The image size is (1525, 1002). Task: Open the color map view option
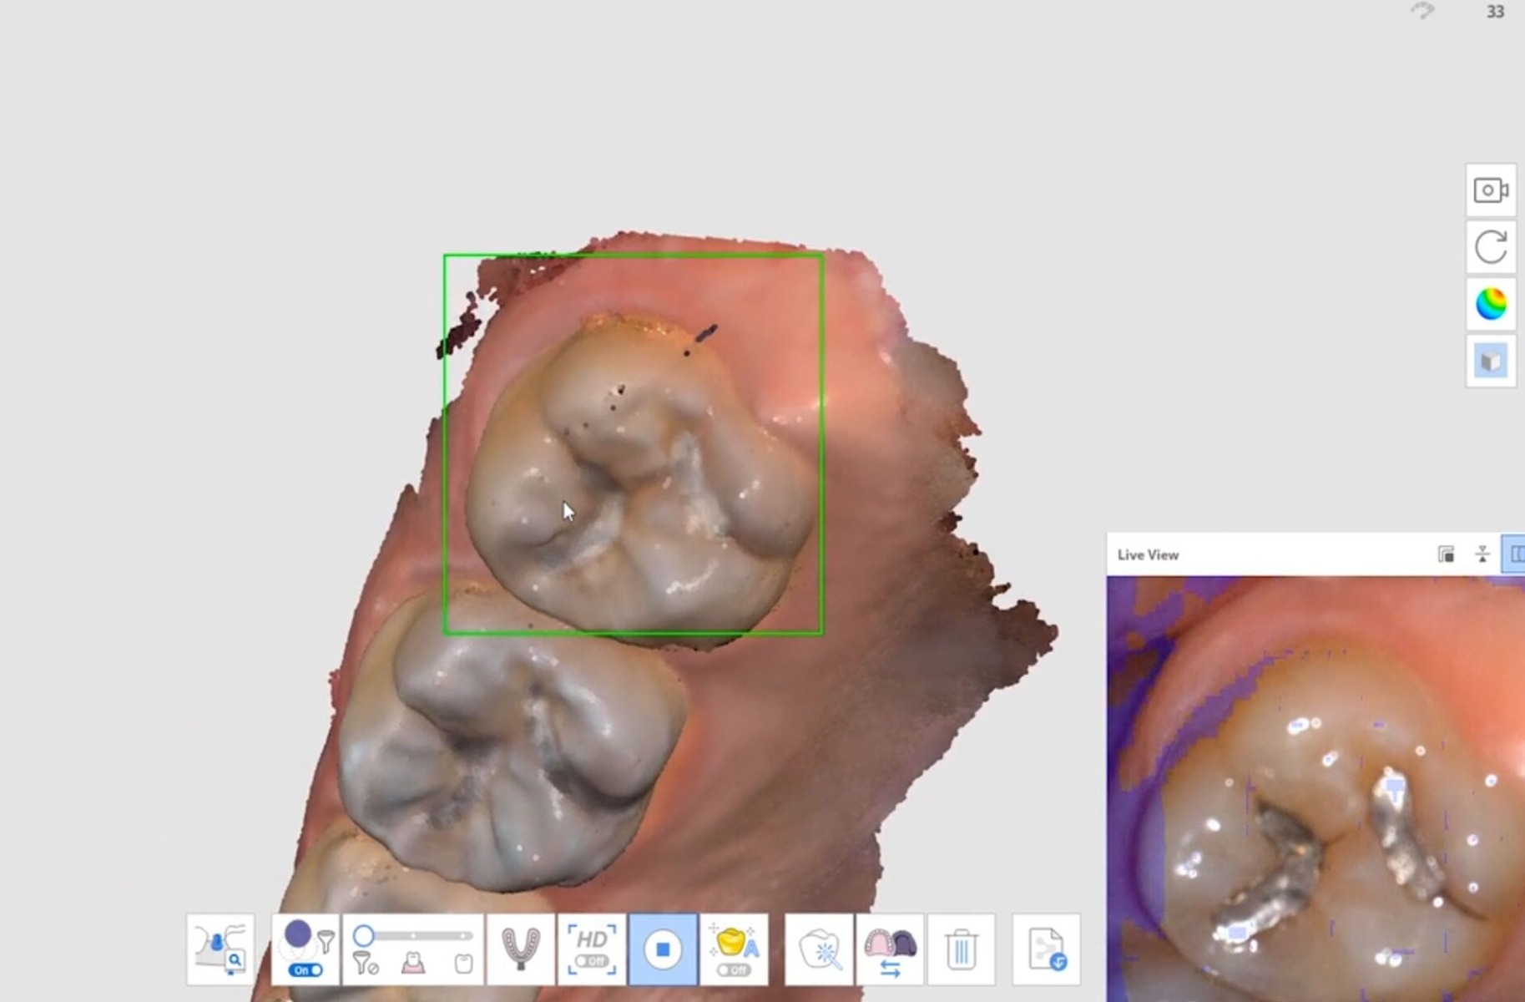tap(1491, 304)
